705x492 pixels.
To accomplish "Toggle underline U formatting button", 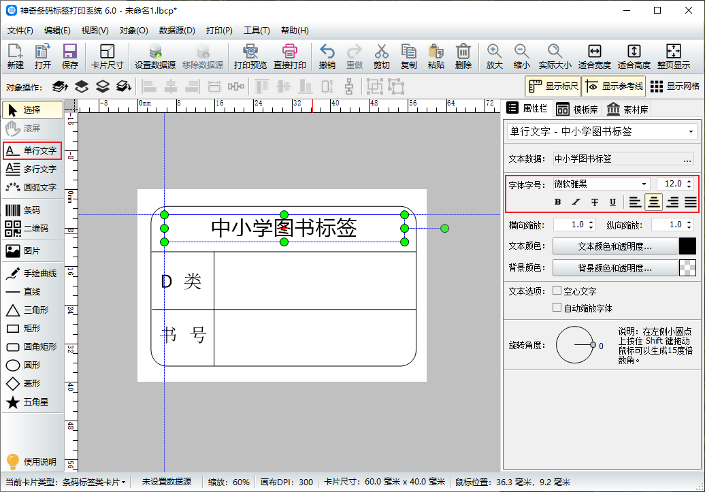I will pyautogui.click(x=613, y=202).
